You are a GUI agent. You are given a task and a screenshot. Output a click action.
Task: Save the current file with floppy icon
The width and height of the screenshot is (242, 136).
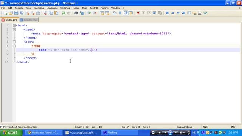click(x=16, y=13)
